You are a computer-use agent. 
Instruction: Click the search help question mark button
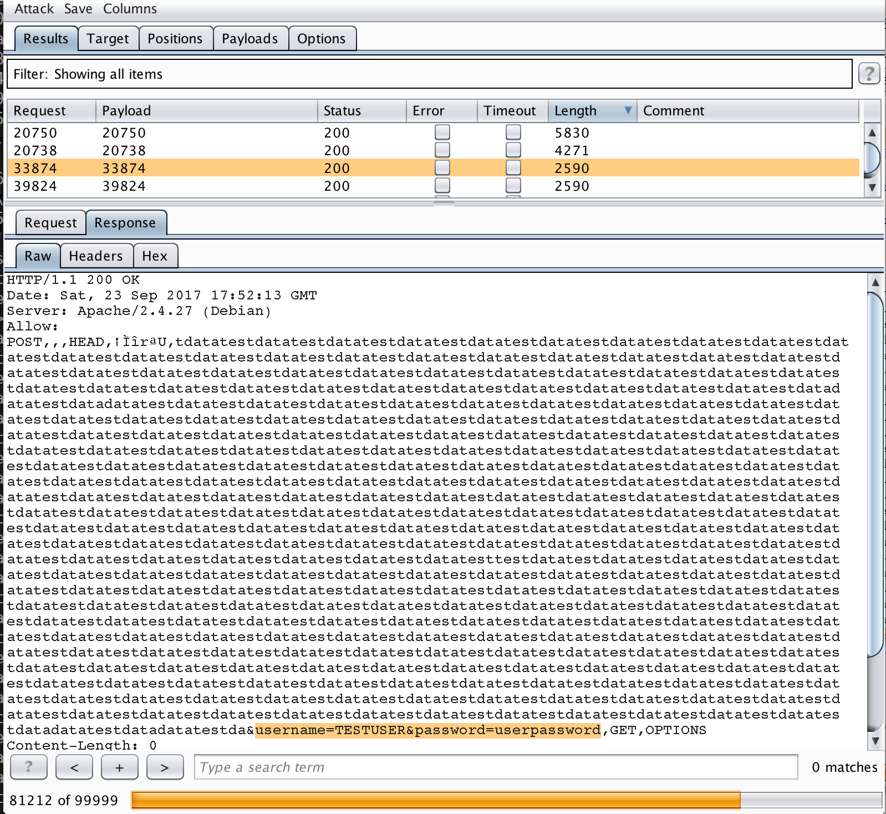pyautogui.click(x=29, y=767)
